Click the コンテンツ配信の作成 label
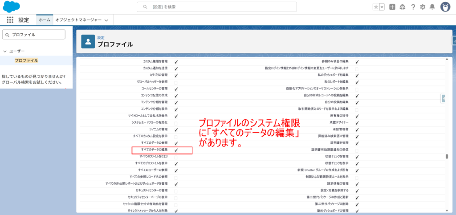The image size is (456, 215). pos(155,95)
